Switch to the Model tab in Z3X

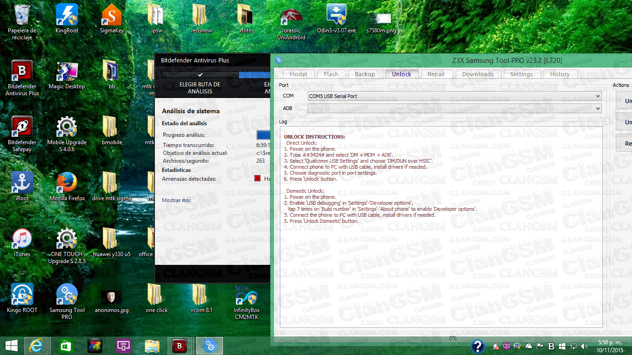[298, 74]
